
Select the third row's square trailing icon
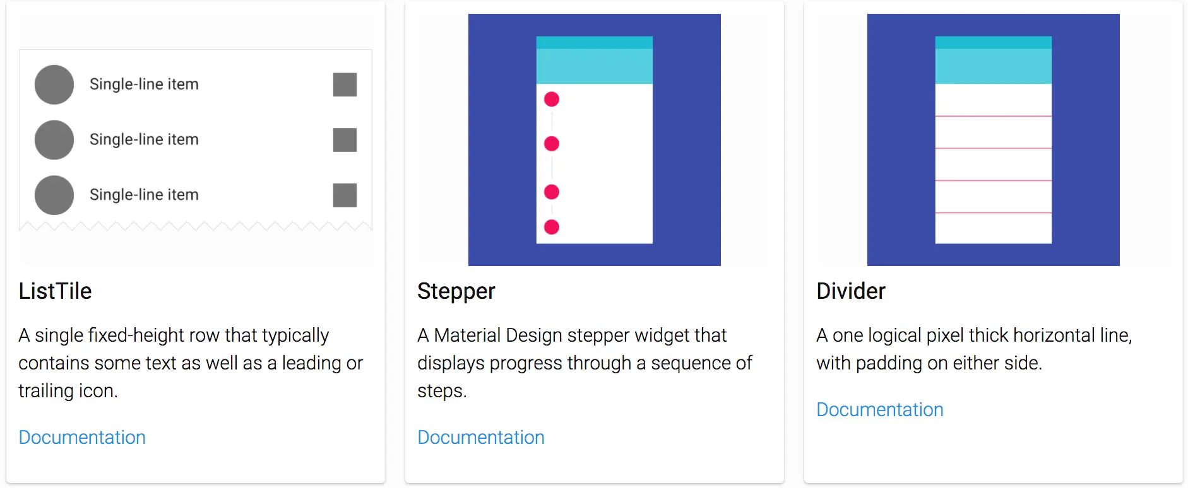[x=345, y=195]
